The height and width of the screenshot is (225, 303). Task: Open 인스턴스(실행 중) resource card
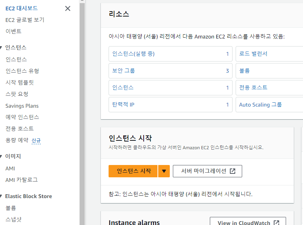[x=171, y=54]
